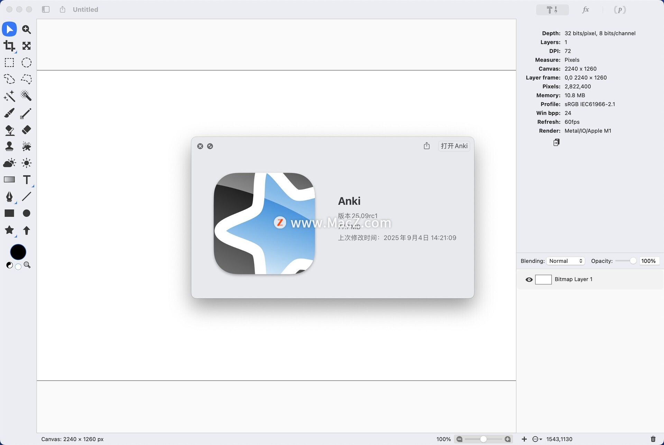Open layer options menu at bottom

pos(537,439)
